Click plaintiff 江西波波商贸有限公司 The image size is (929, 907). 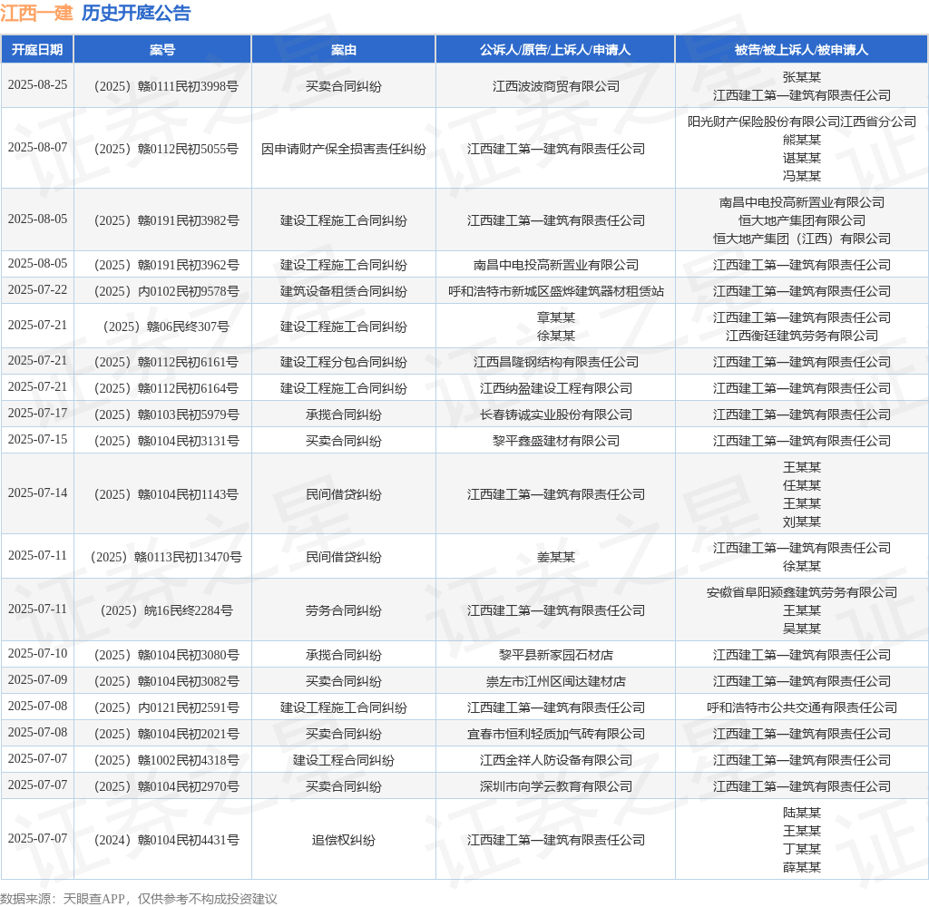click(x=556, y=86)
